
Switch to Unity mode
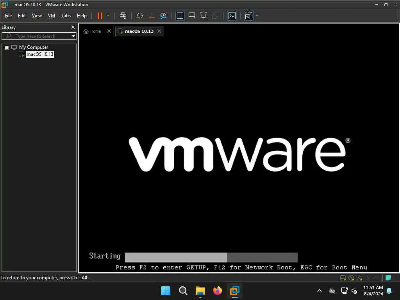click(x=215, y=16)
